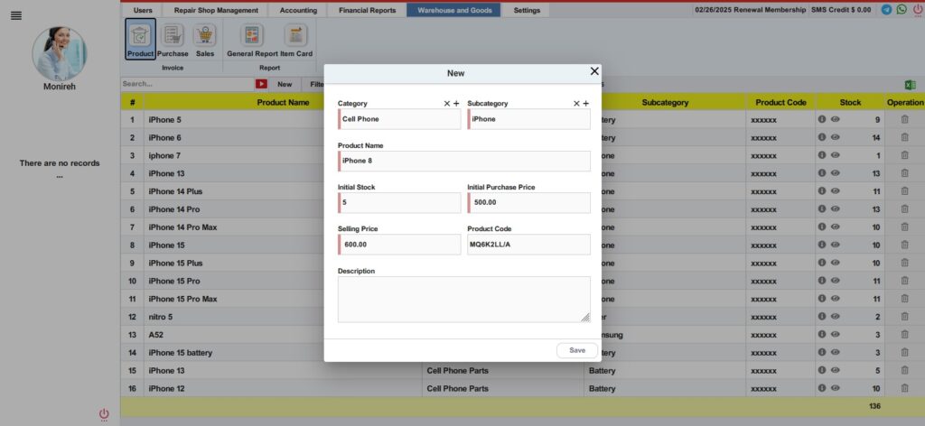Sort by Stock column header

(850, 103)
